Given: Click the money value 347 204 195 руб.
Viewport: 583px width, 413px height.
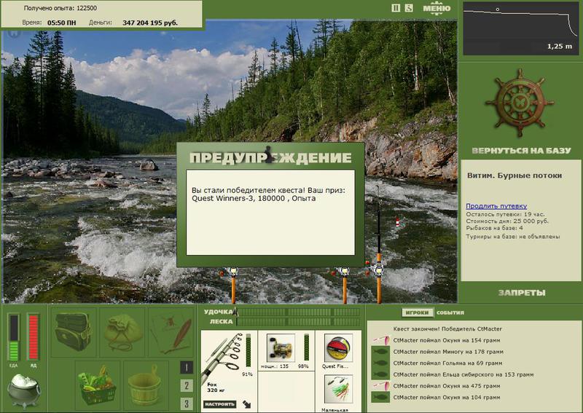Looking at the screenshot, I should pos(150,23).
